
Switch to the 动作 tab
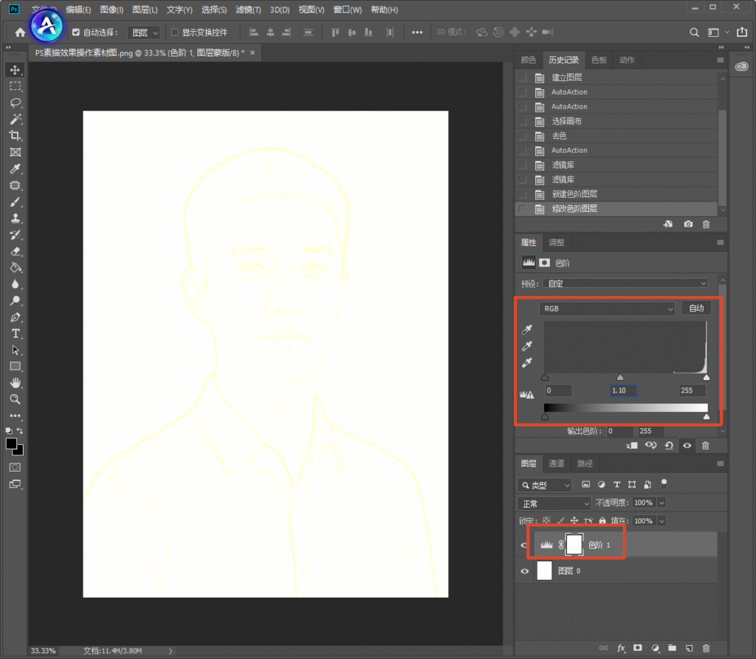[627, 60]
